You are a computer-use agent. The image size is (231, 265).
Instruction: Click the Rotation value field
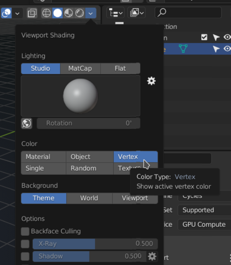point(89,123)
